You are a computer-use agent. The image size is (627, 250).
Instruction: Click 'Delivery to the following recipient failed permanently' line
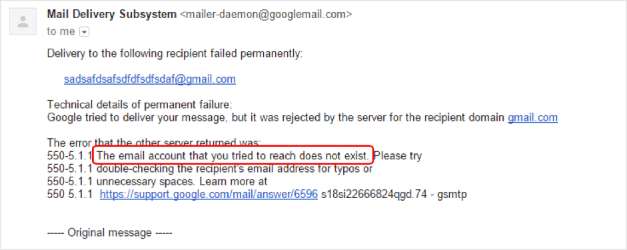(x=175, y=53)
